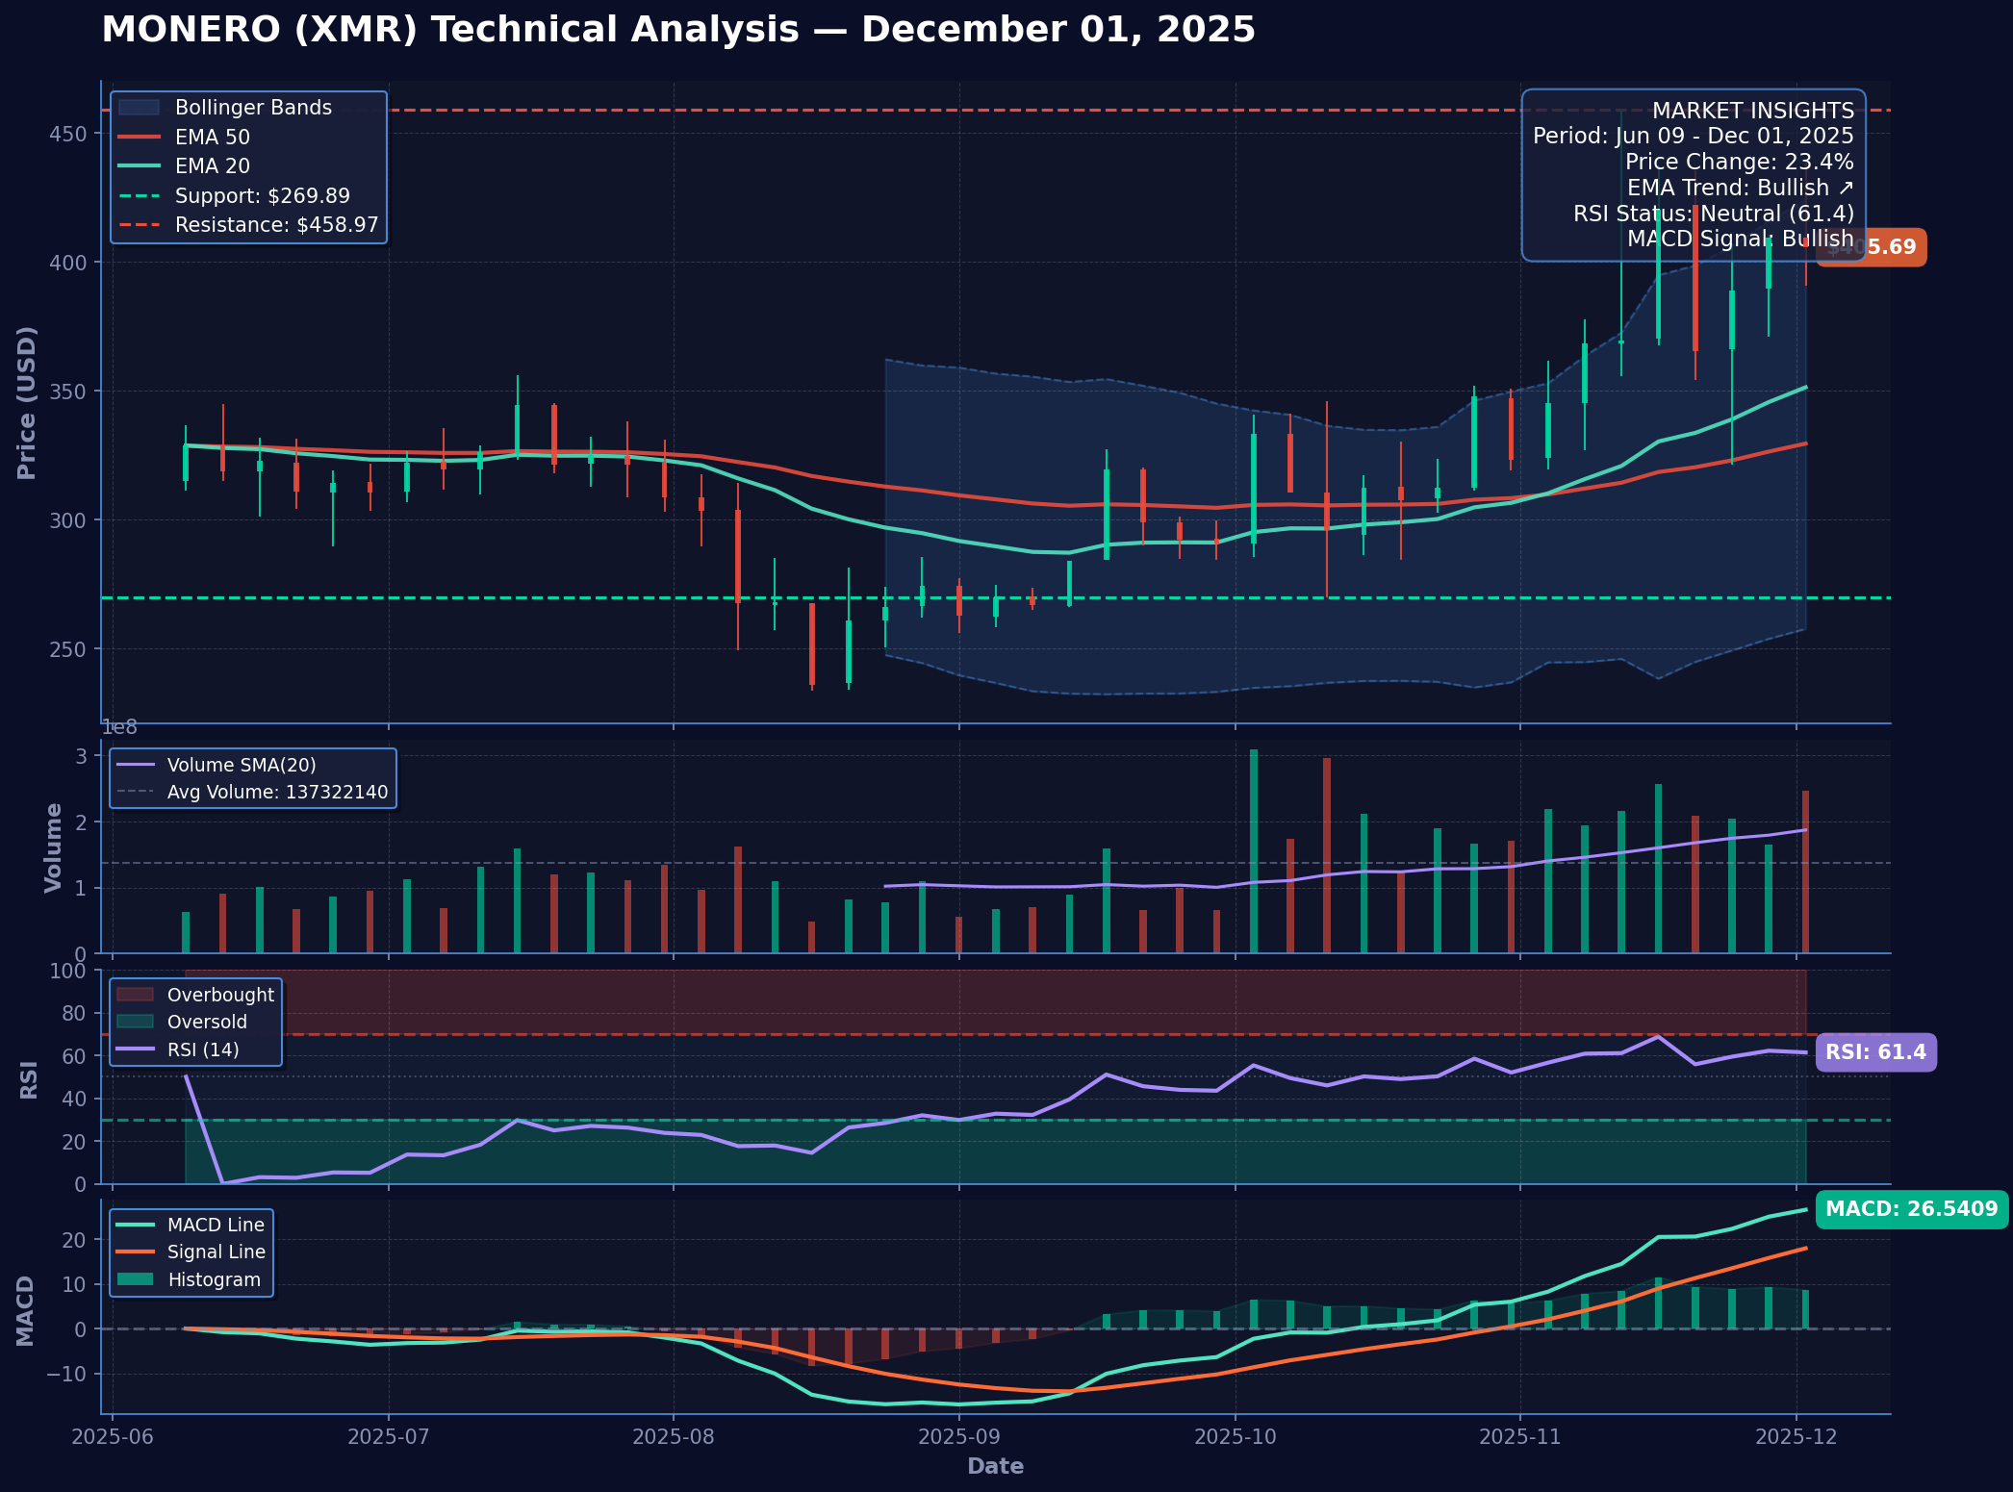Viewport: 2013px width, 1492px height.
Task: Click the MACD Line legend entry
Action: (215, 1226)
